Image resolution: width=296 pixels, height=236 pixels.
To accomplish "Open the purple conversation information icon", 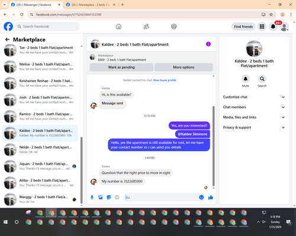I will pyautogui.click(x=208, y=44).
